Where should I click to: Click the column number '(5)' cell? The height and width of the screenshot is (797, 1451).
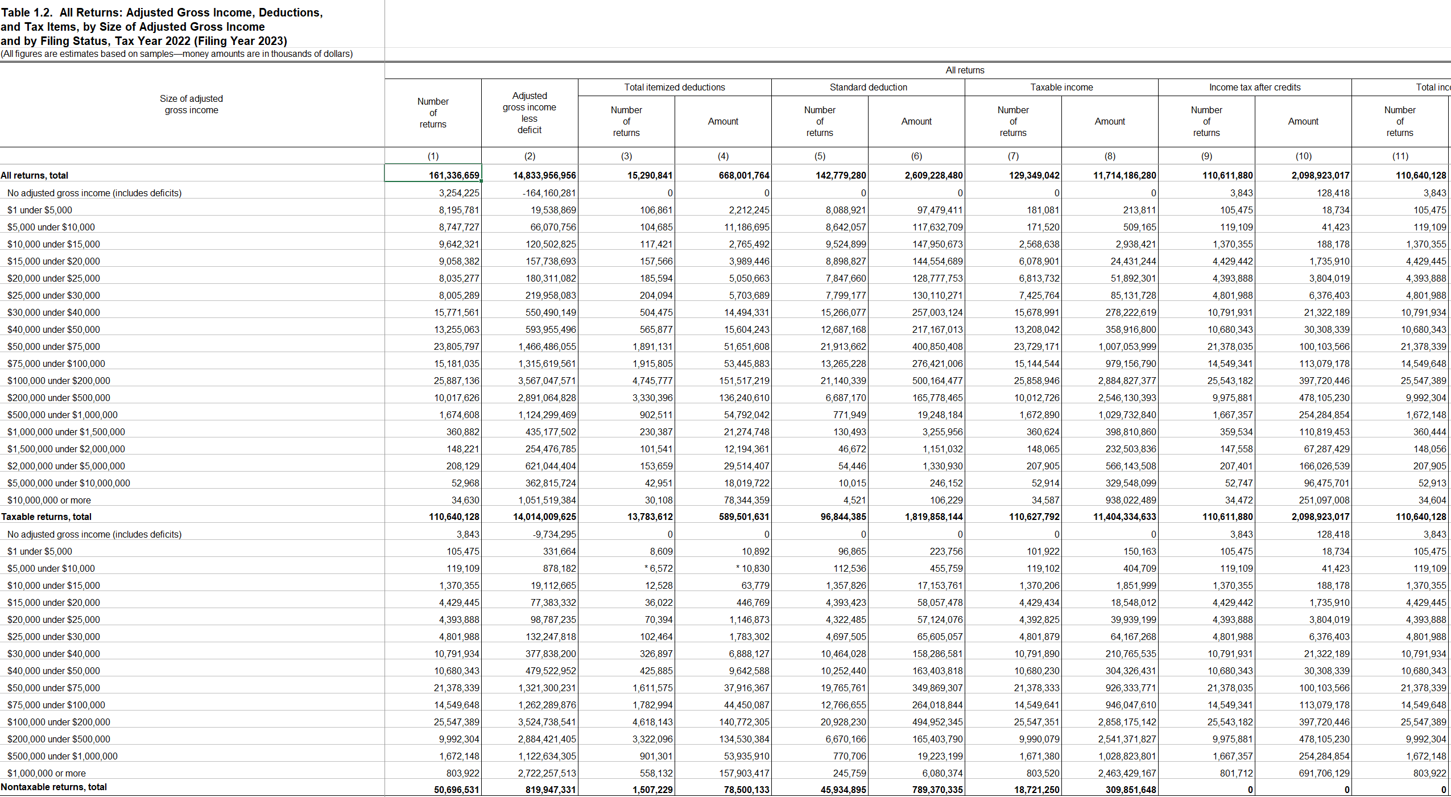coord(819,156)
